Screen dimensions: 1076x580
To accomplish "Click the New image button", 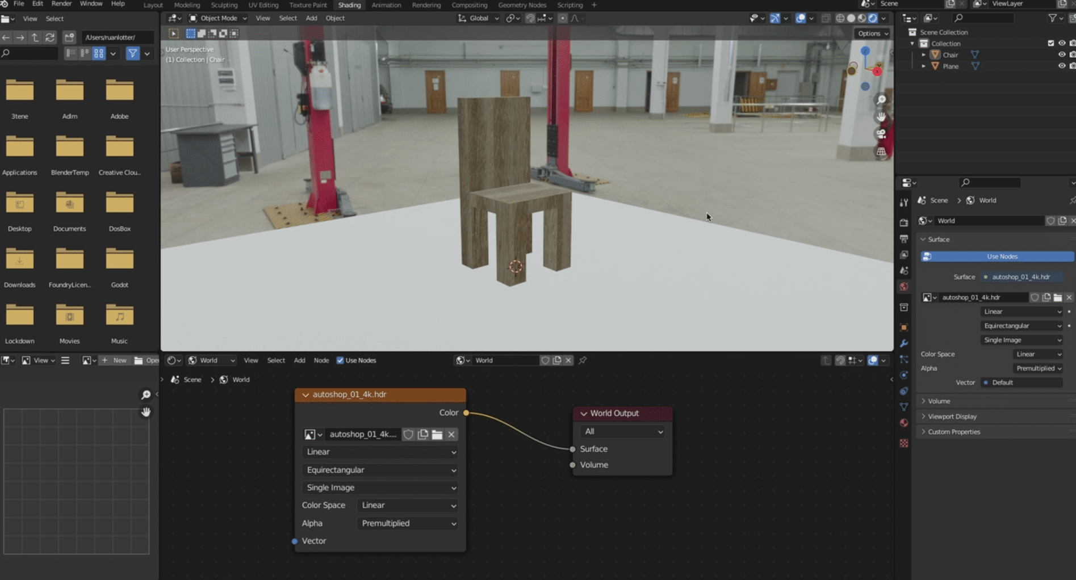I will 114,360.
